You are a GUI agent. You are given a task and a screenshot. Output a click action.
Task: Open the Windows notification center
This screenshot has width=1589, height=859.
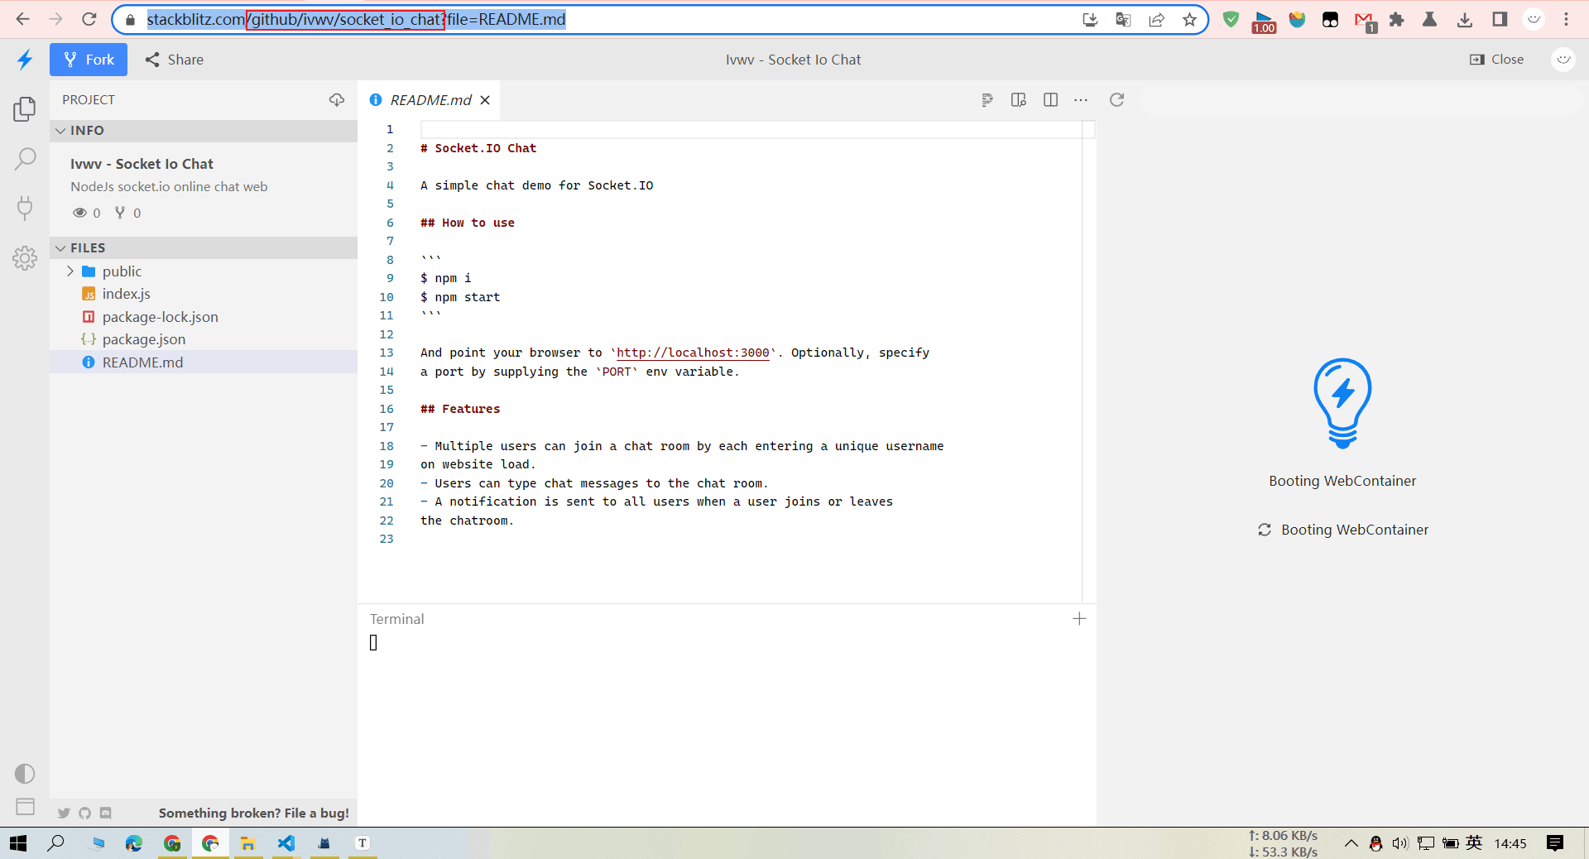tap(1555, 843)
